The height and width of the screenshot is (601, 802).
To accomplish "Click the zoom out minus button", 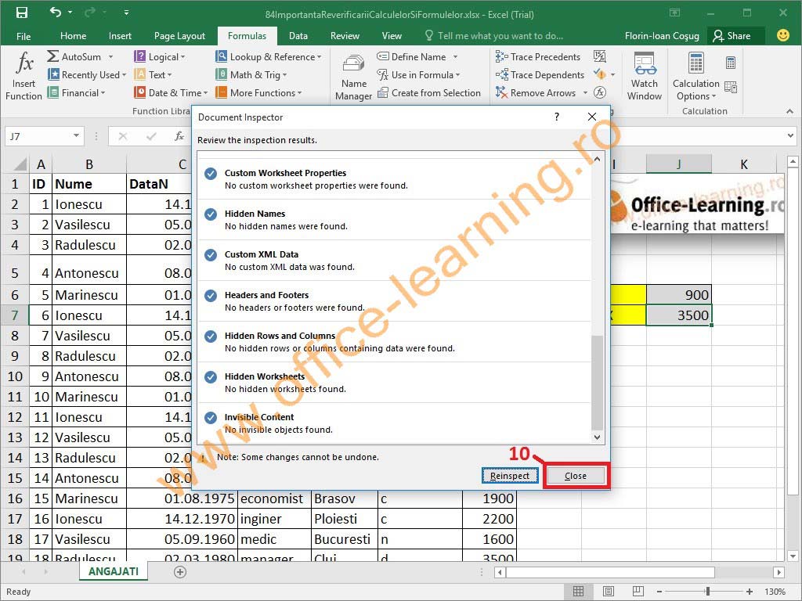I will click(x=659, y=592).
